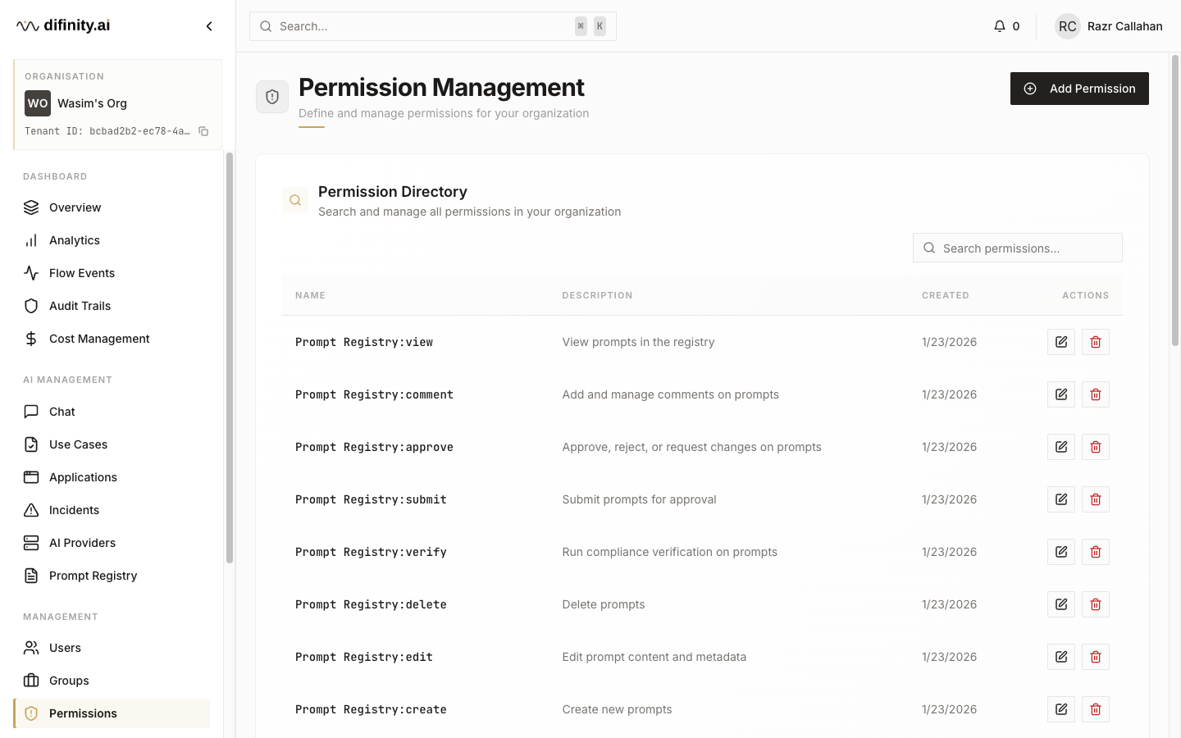Open Flow Events

(112, 273)
